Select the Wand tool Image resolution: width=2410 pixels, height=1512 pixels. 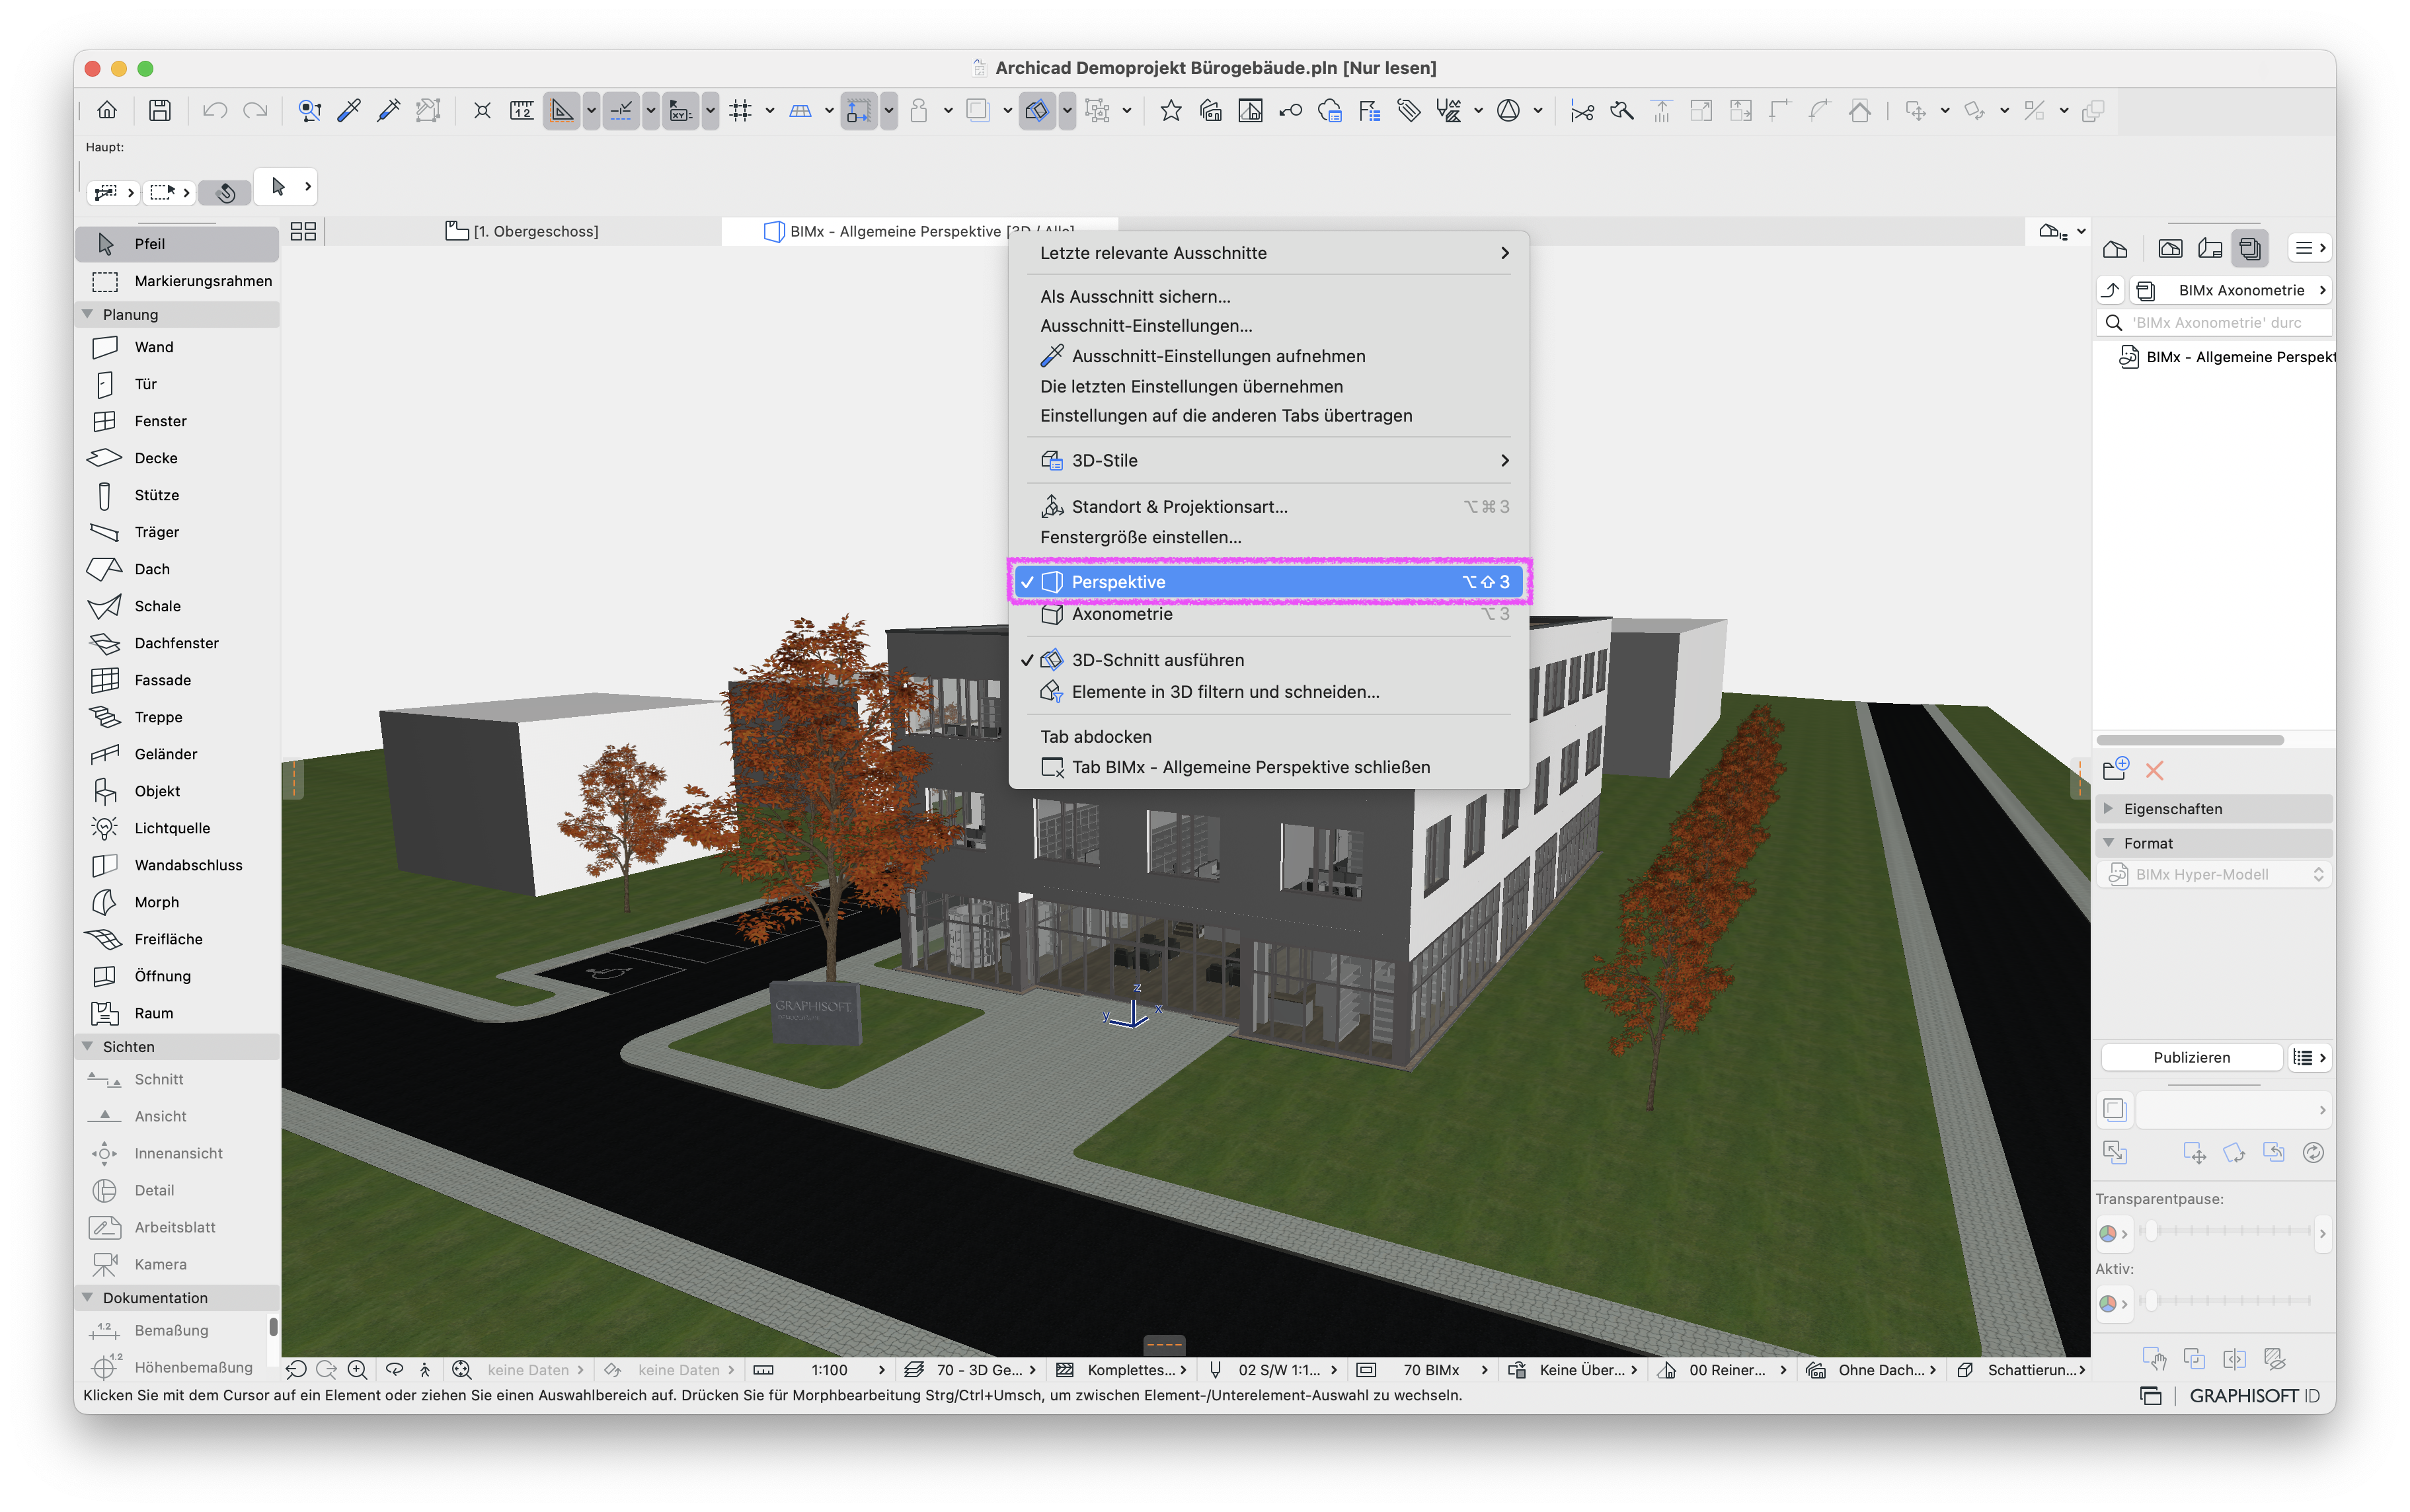178,347
